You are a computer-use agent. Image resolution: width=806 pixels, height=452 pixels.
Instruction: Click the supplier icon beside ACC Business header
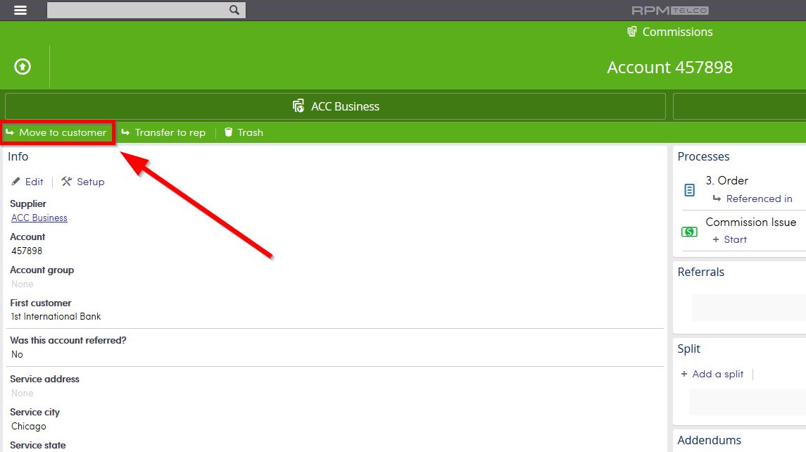[298, 106]
